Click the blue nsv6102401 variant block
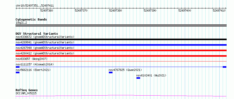 138,78
